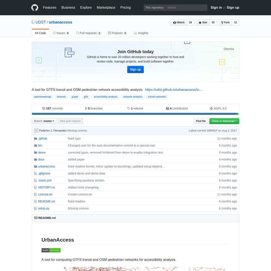Click the book icon in README.rst header

pos(36,218)
